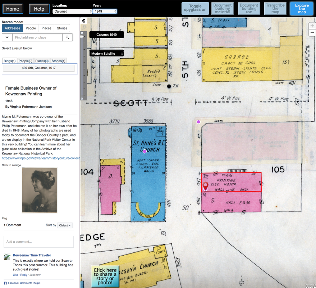Open the People(0) results tab
This screenshot has height=288, width=316.
click(x=26, y=61)
